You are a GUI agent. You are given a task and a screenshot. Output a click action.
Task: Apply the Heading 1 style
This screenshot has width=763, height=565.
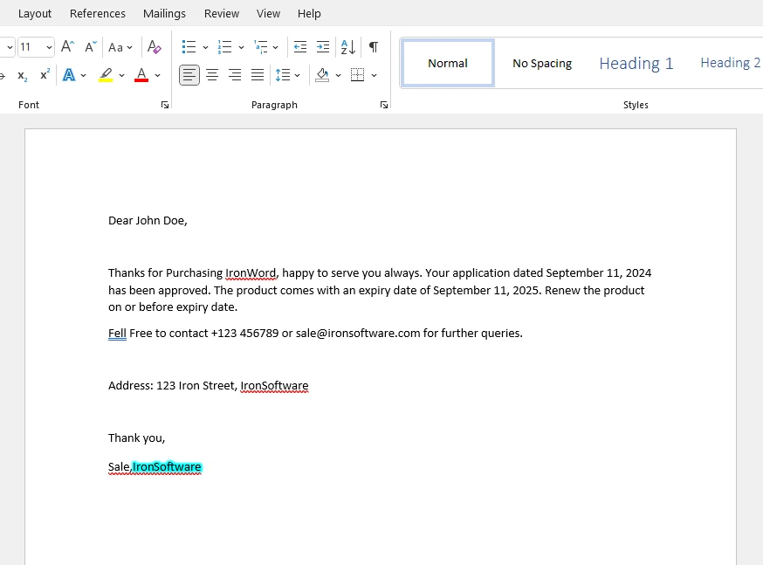tap(636, 63)
